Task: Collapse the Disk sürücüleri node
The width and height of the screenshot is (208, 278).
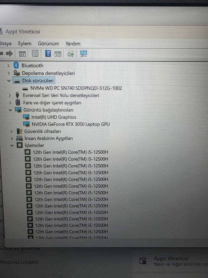Action: pos(9,81)
